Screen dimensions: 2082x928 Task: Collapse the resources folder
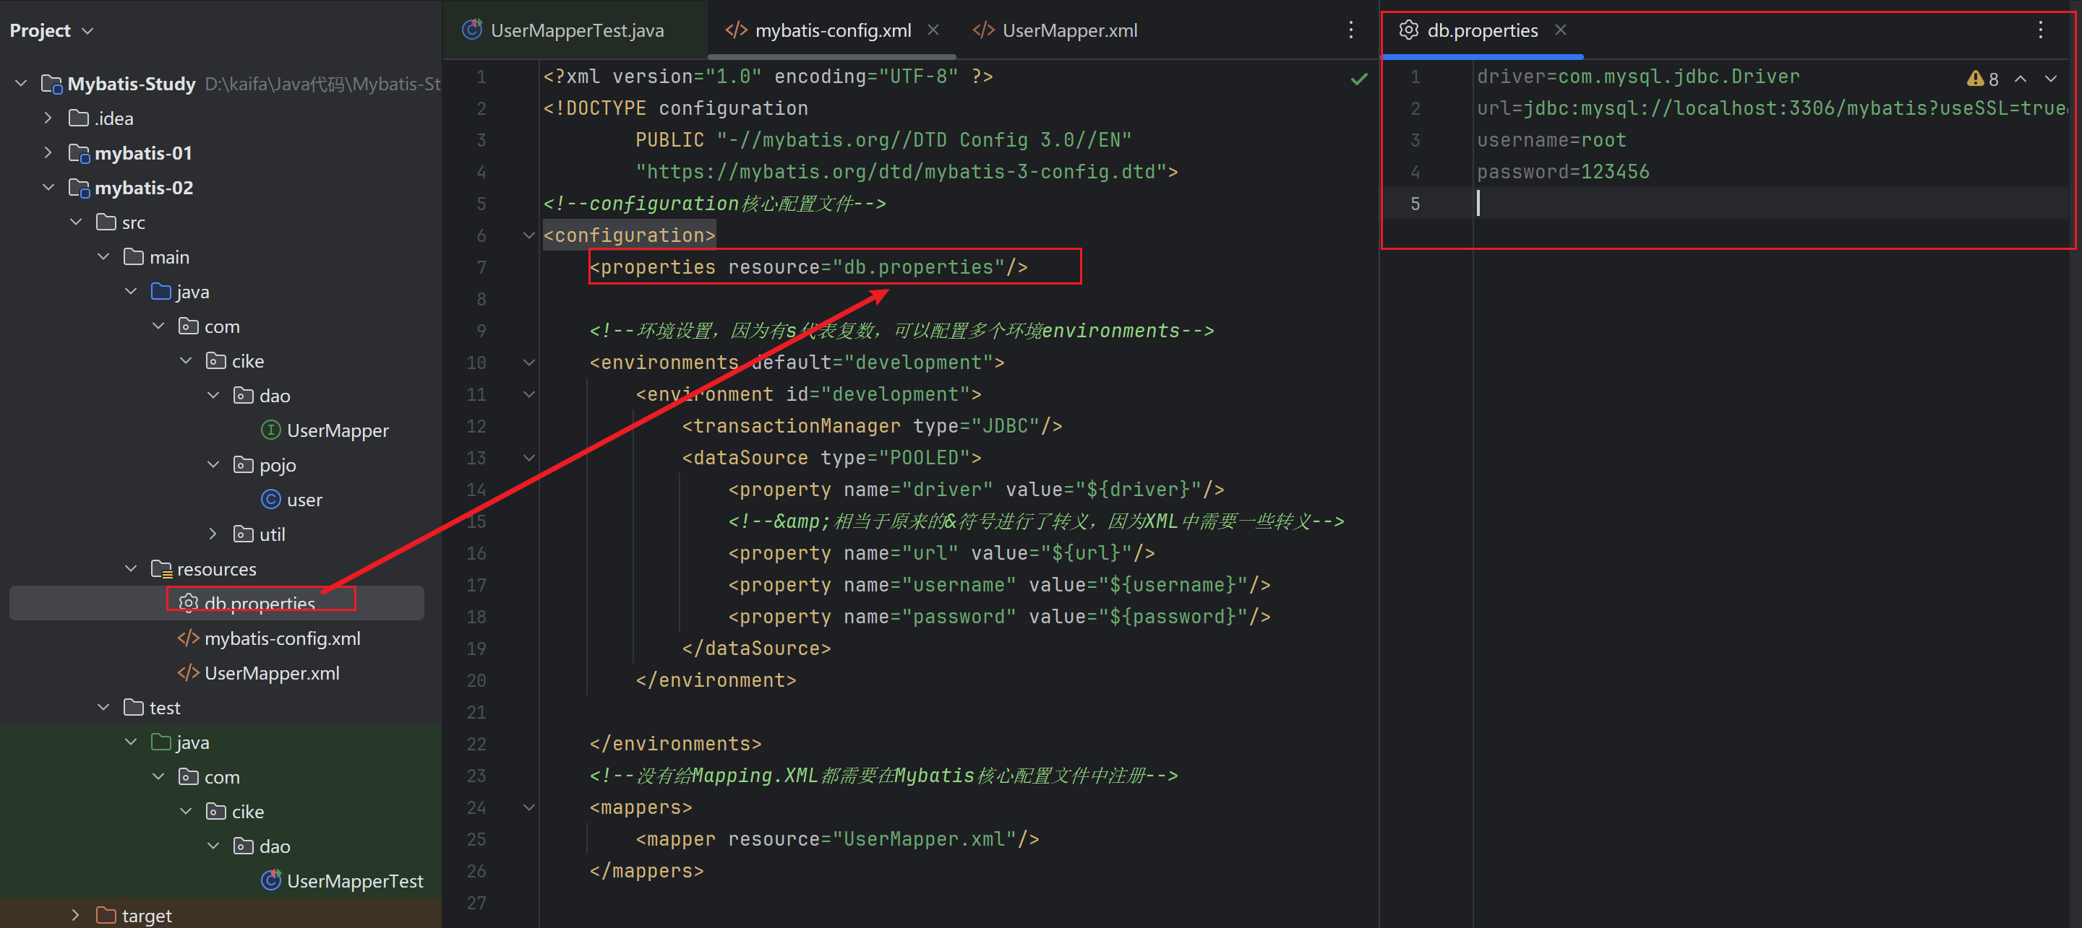point(131,569)
